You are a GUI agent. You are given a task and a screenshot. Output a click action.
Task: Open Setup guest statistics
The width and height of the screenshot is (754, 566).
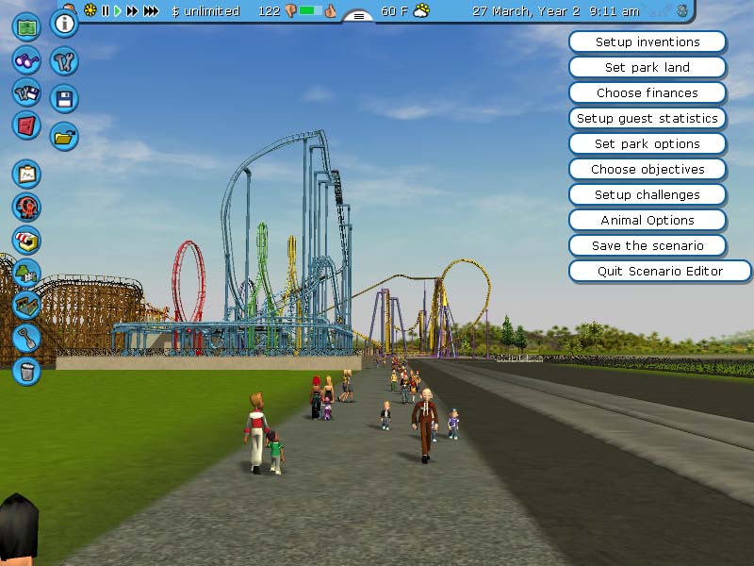[647, 119]
